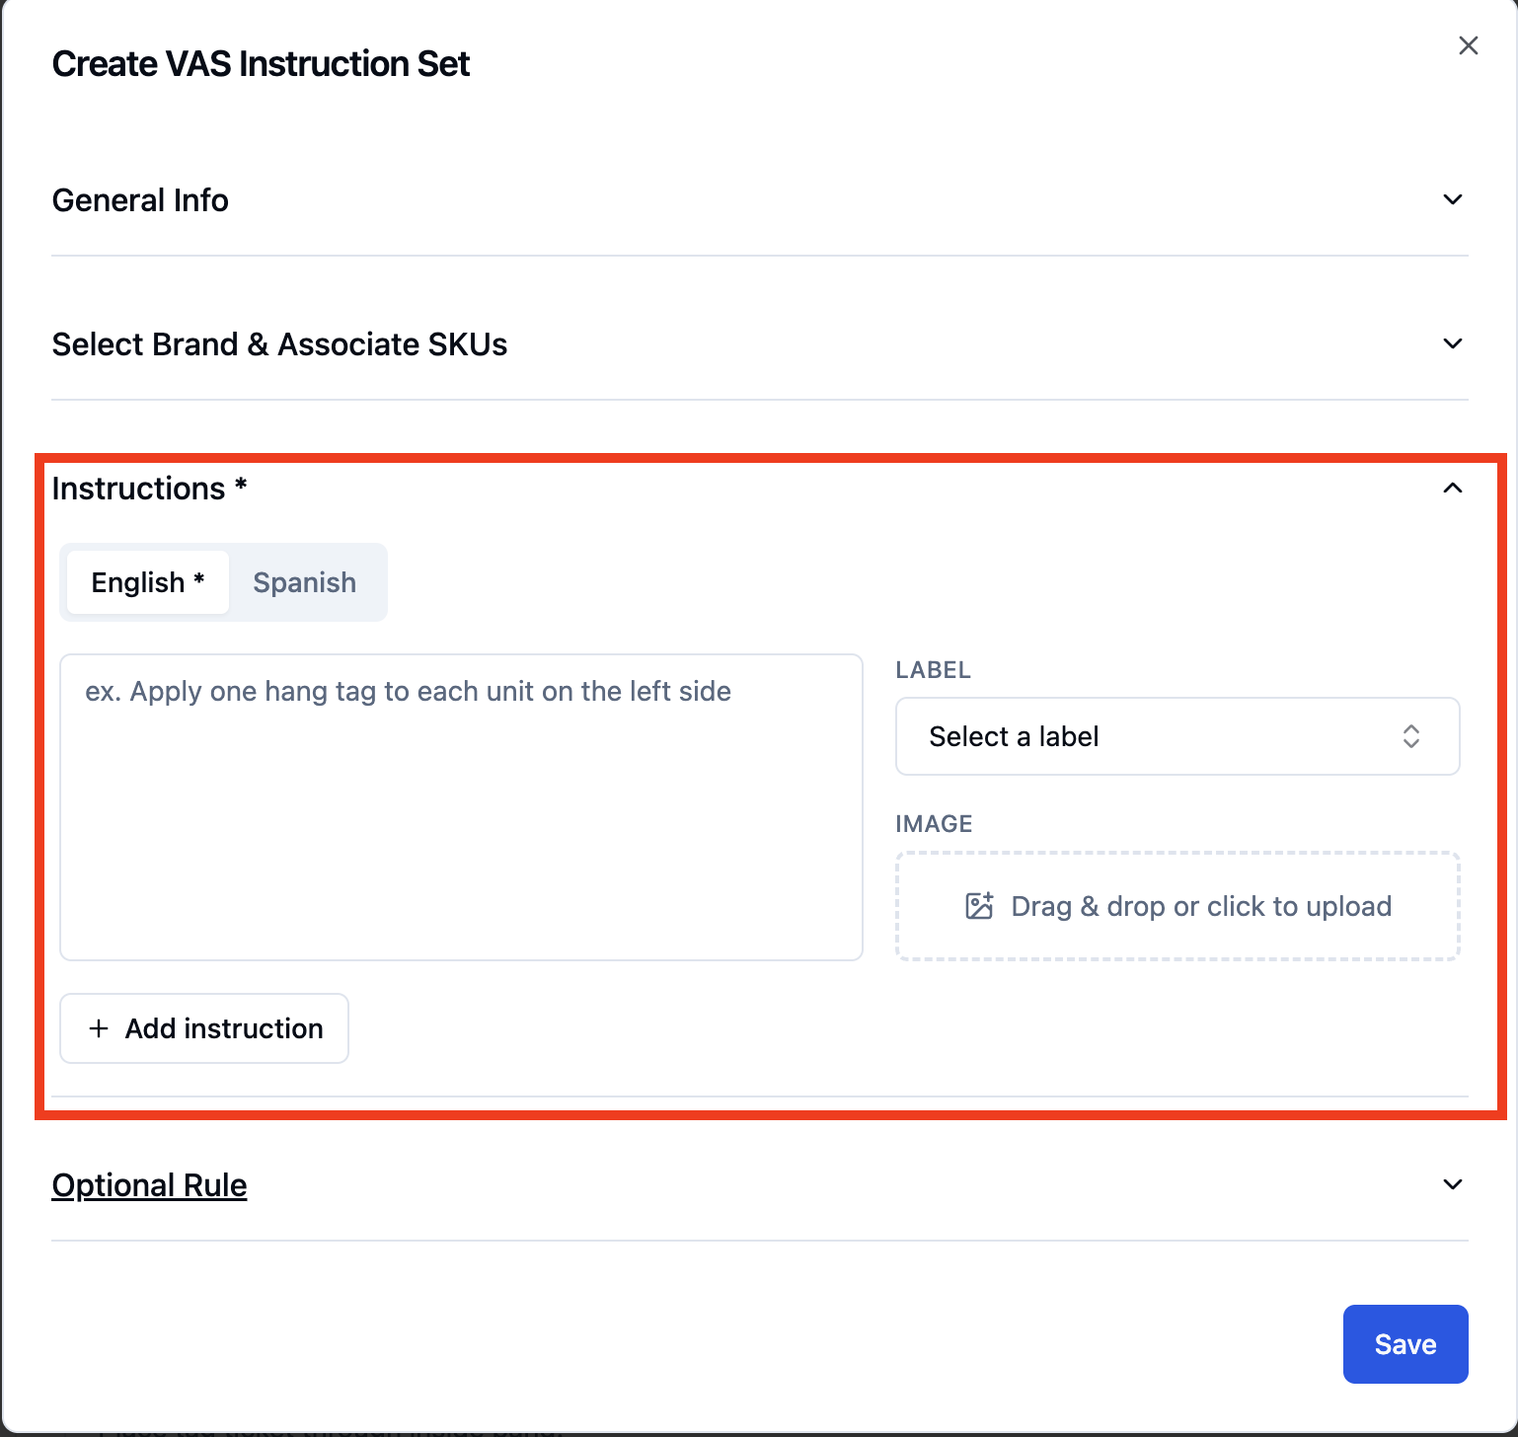
Task: Click the LABEL field caption
Action: click(933, 670)
